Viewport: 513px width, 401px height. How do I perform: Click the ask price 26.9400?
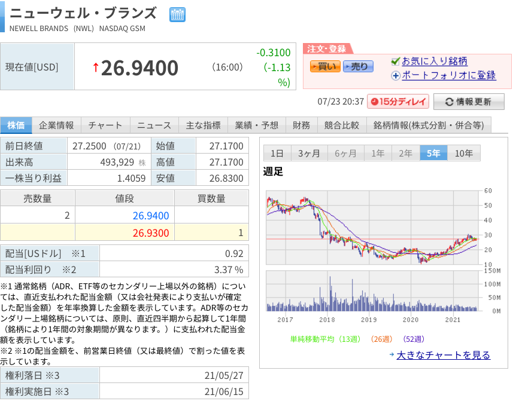click(151, 216)
